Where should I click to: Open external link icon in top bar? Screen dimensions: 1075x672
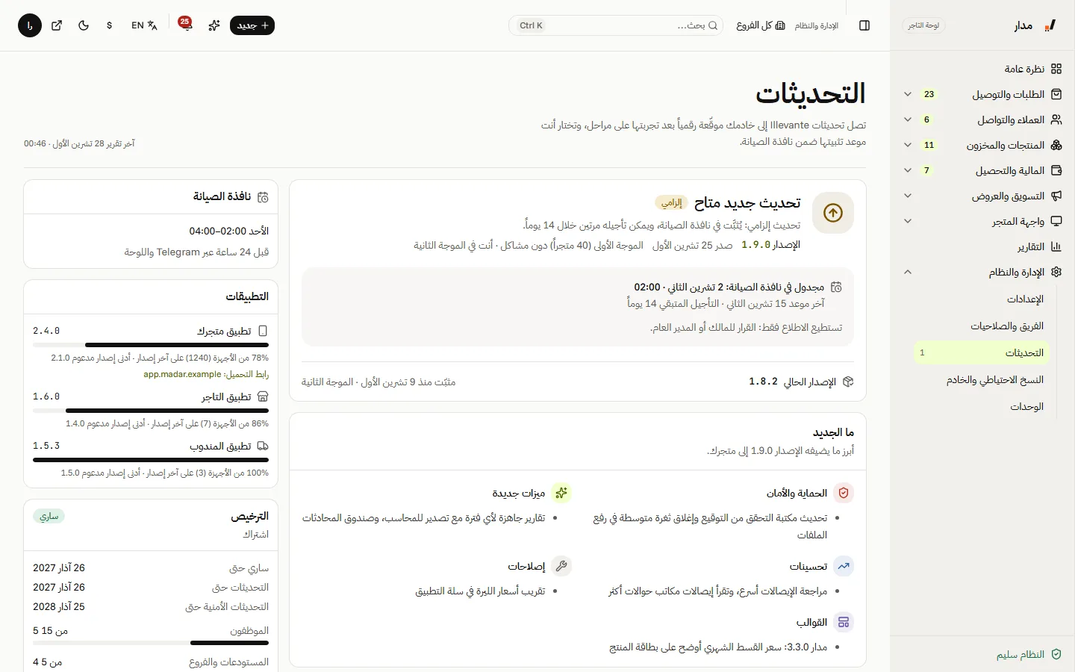[x=57, y=25]
